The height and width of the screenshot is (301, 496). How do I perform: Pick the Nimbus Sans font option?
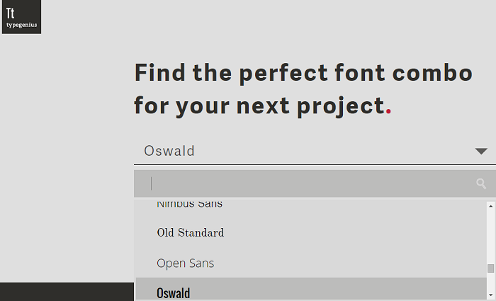coord(311,209)
